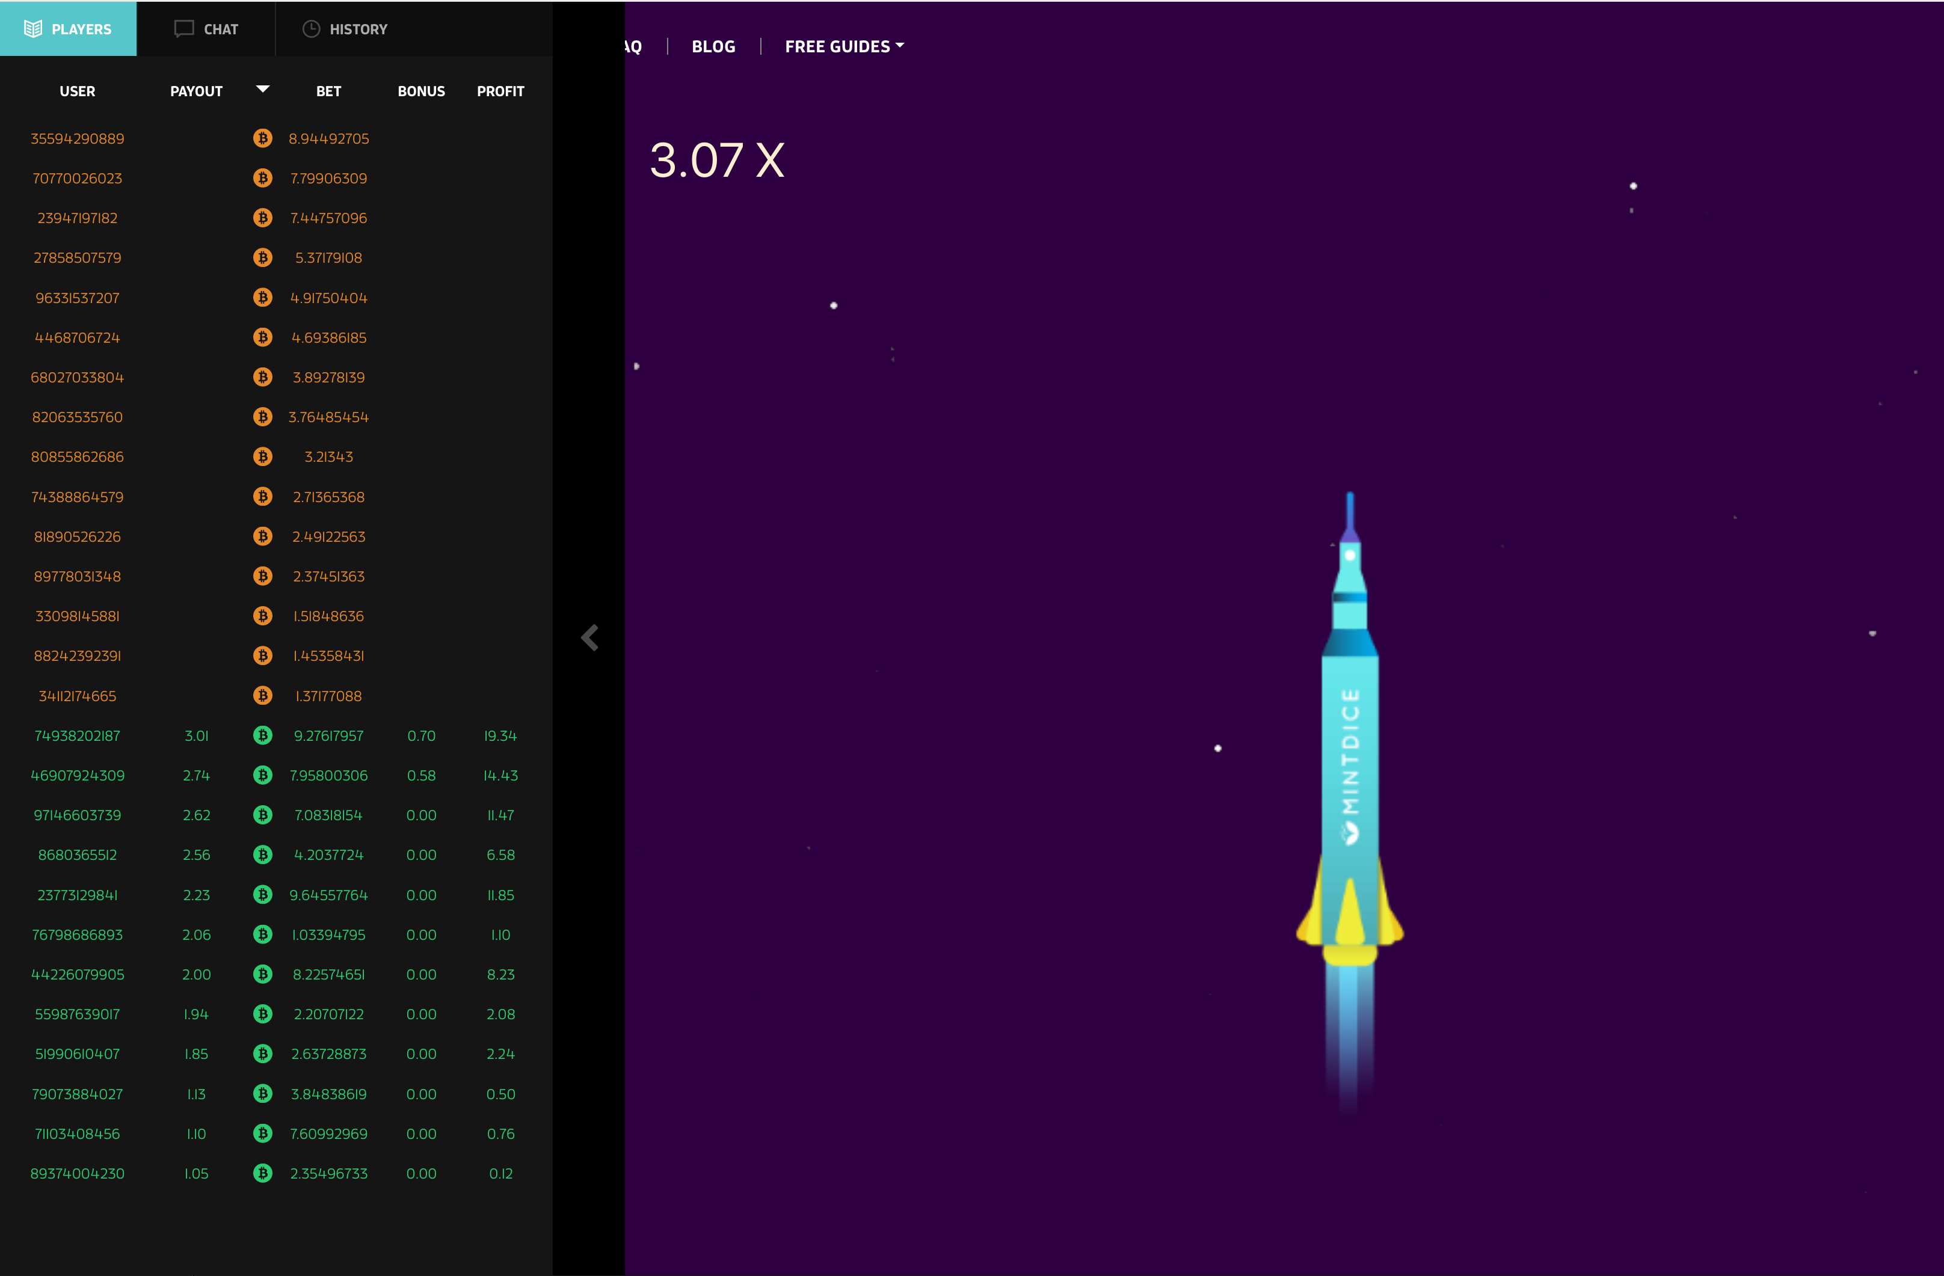Click green Bitcoin icon for user 23773129841
This screenshot has width=1944, height=1276.
tap(262, 895)
